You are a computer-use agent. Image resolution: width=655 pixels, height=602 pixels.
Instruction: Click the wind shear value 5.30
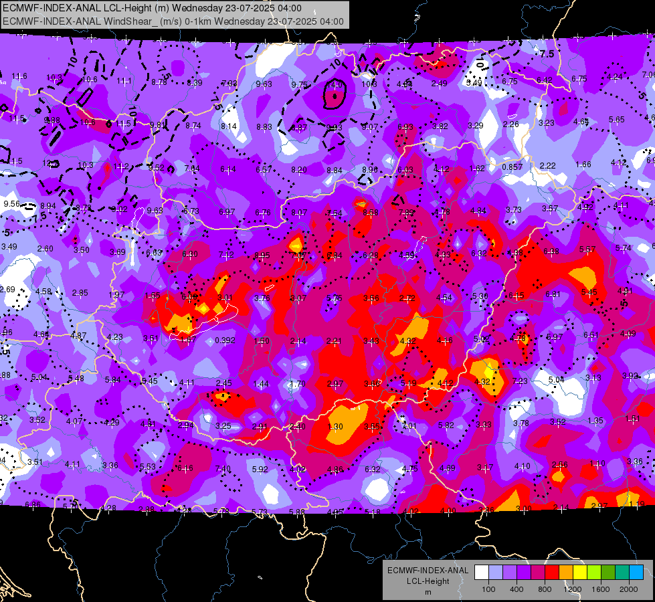[480, 296]
